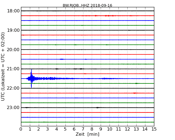Click the x-axis tick label 0
The width and height of the screenshot is (175, 140).
coord(21,129)
